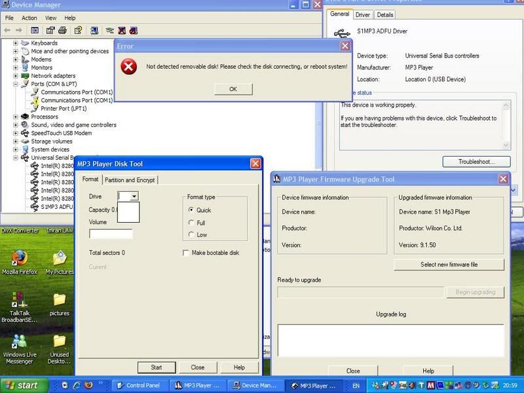This screenshot has width=524, height=393.
Task: Open the Action menu in Device Manager
Action: [x=29, y=18]
